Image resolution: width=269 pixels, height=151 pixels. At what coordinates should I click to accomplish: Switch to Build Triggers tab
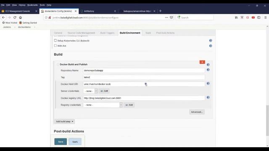(107, 33)
